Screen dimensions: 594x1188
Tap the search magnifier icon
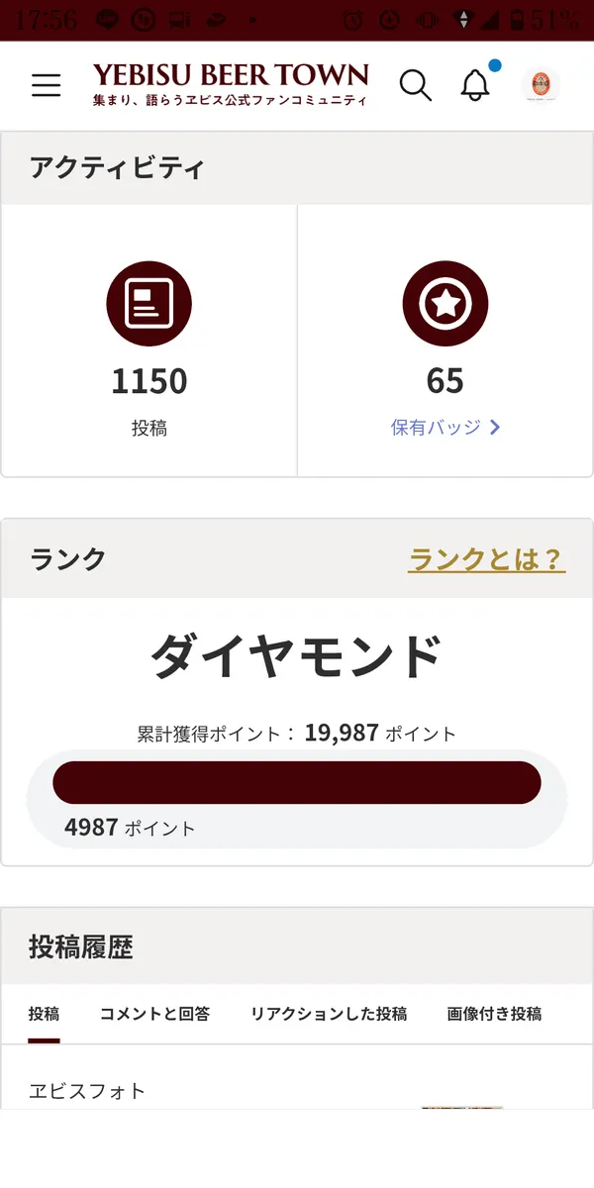click(416, 85)
